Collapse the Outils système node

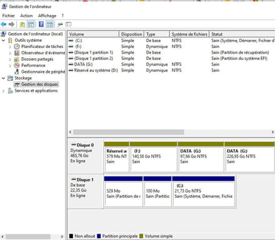3,41
